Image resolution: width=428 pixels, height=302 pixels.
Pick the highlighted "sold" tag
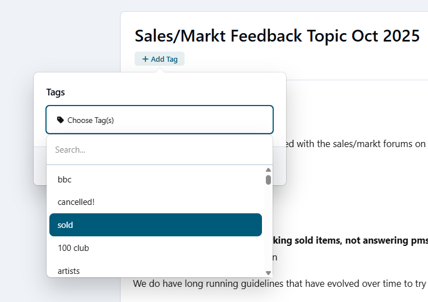coord(155,225)
